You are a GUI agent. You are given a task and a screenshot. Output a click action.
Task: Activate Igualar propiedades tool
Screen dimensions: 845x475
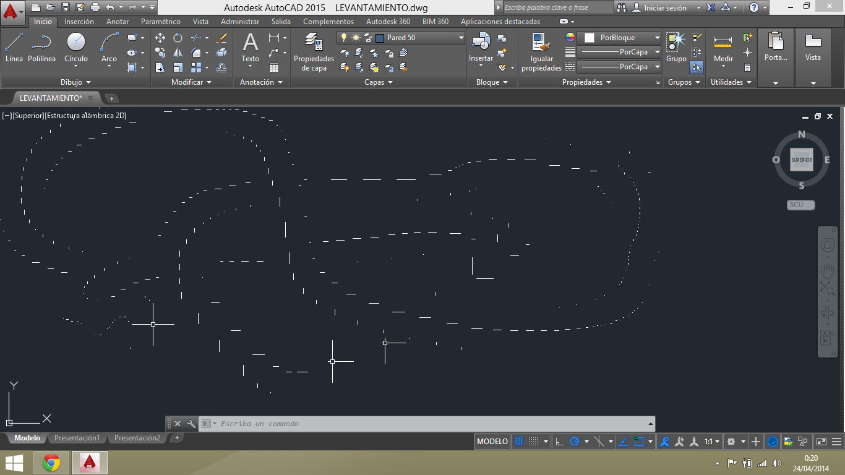[x=541, y=52]
